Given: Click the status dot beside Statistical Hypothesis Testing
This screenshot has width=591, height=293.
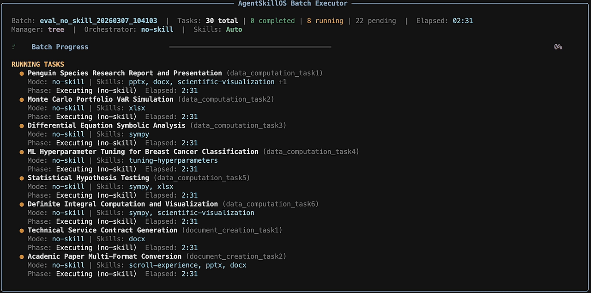Looking at the screenshot, I should (x=21, y=178).
